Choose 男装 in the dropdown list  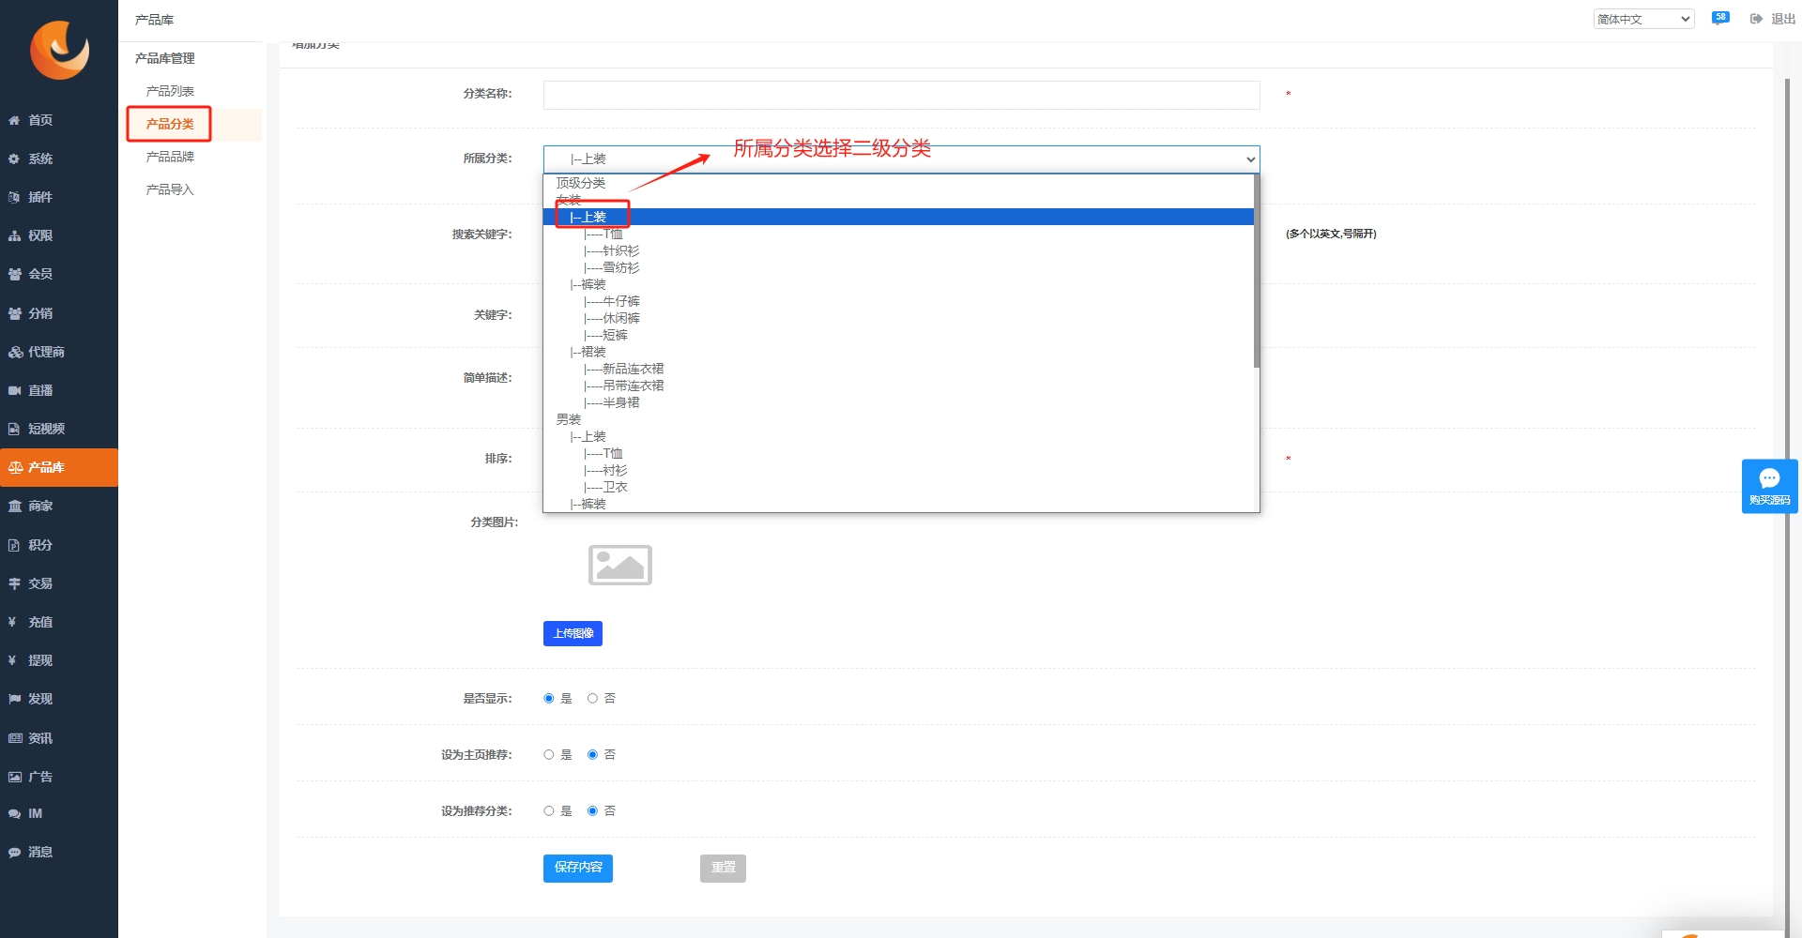pyautogui.click(x=898, y=419)
